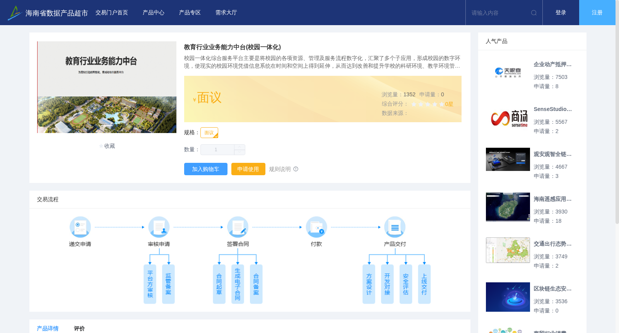
Task: Click the 登录 button
Action: (x=561, y=13)
